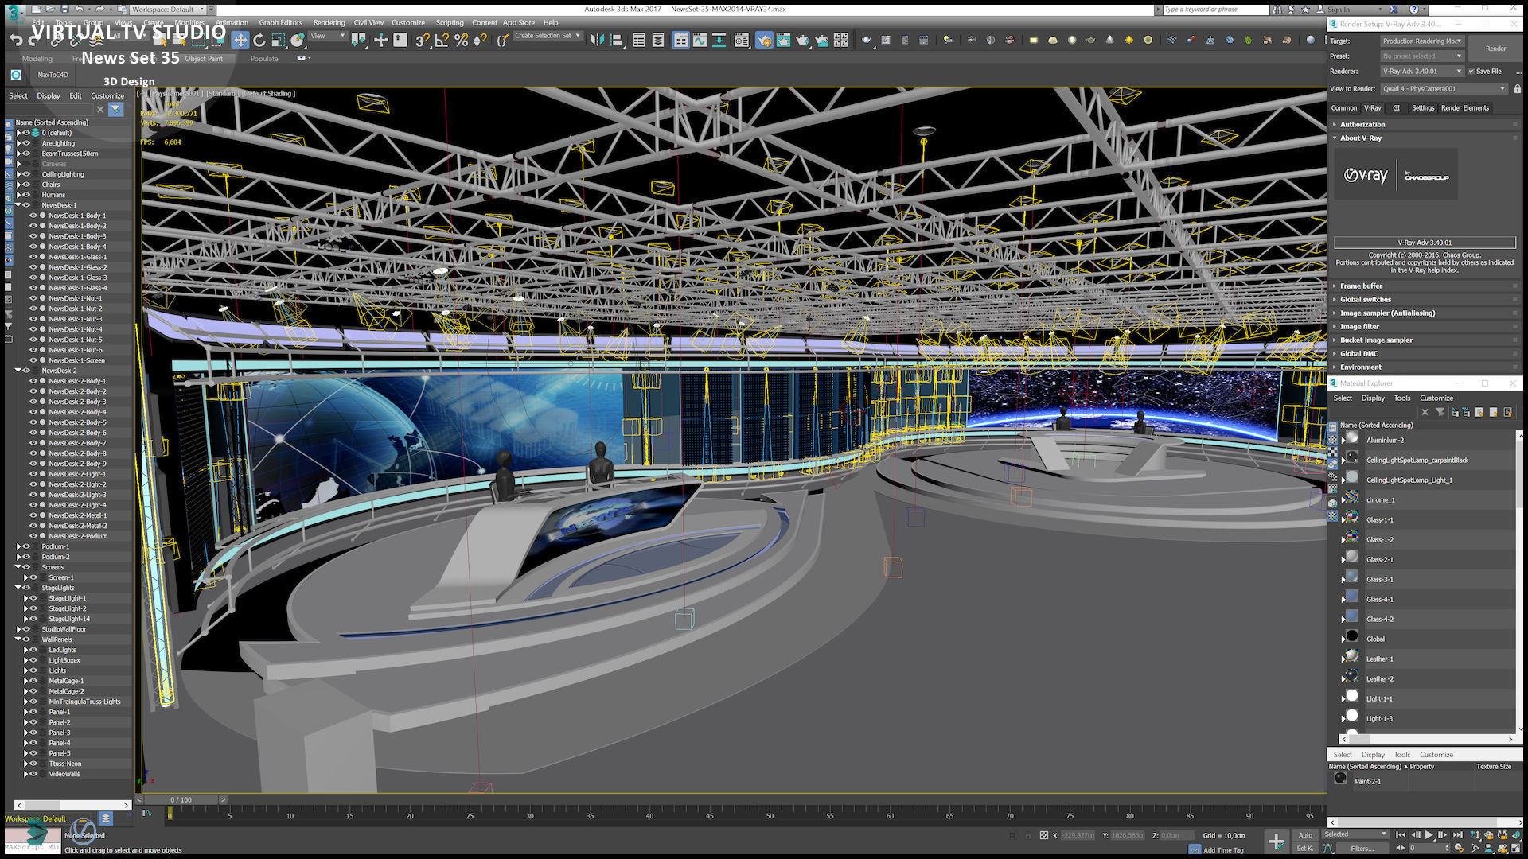Switch to the Common tab
Image resolution: width=1528 pixels, height=859 pixels.
[x=1343, y=108]
